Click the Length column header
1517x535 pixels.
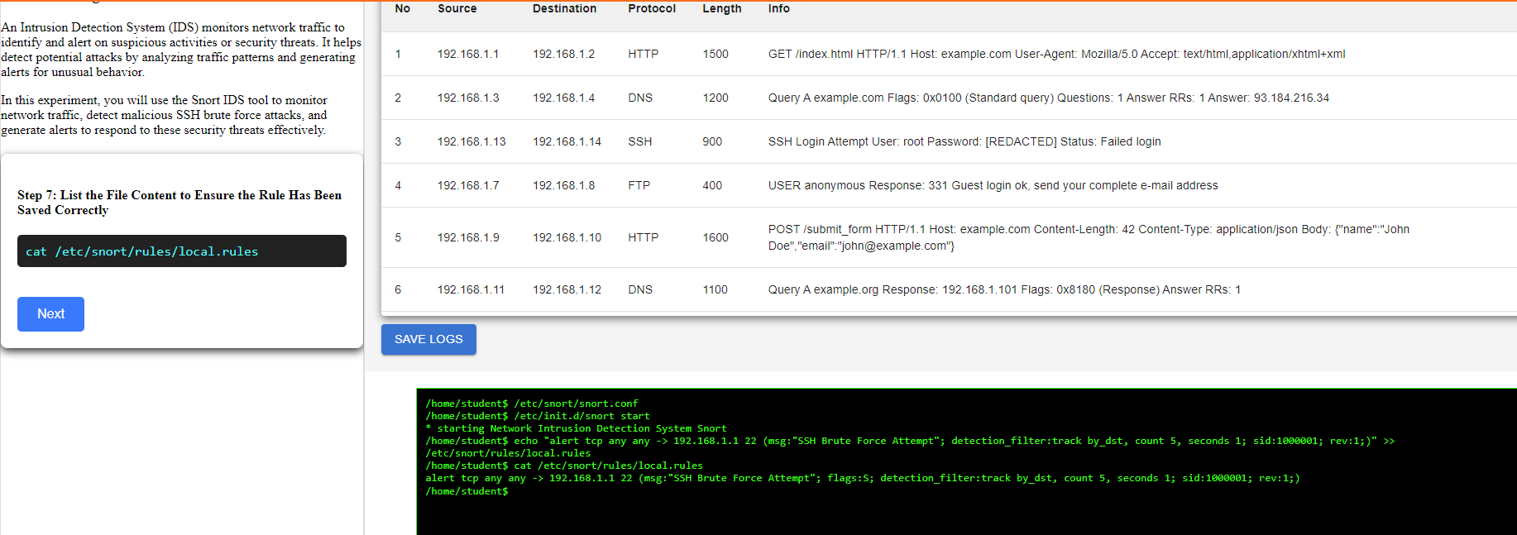[x=721, y=9]
